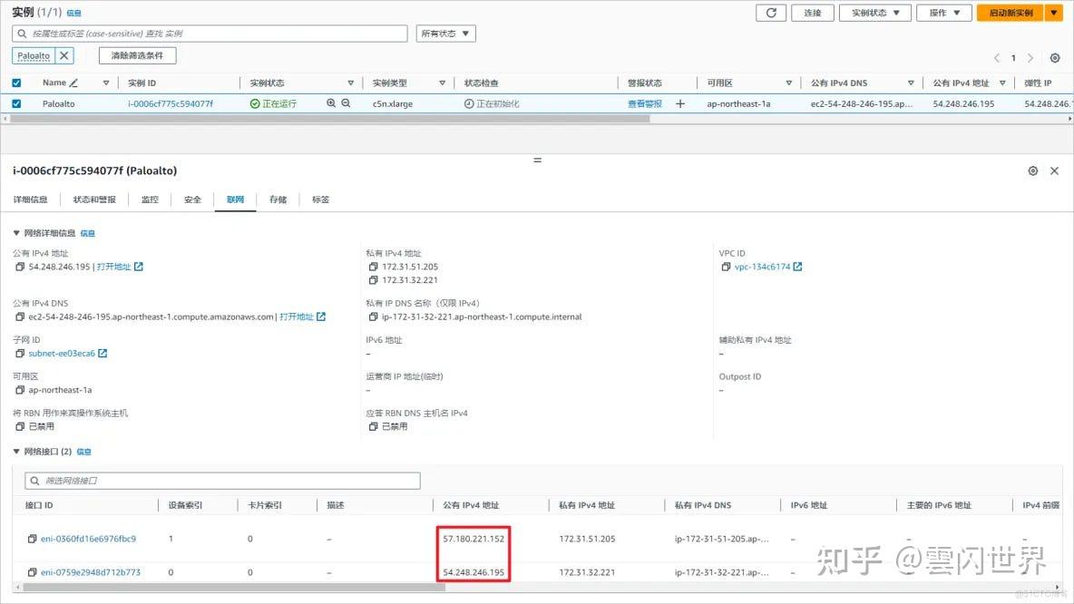Click the zoom-in magnifier beside running status

(332, 102)
